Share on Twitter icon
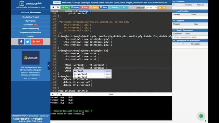Screen dimensions: 219x123 pos(27,42)
